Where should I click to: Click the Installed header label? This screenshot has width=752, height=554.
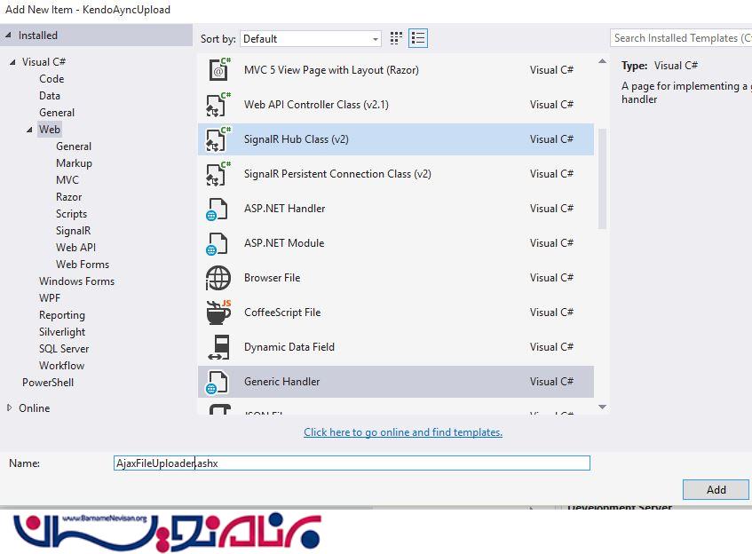click(x=38, y=36)
